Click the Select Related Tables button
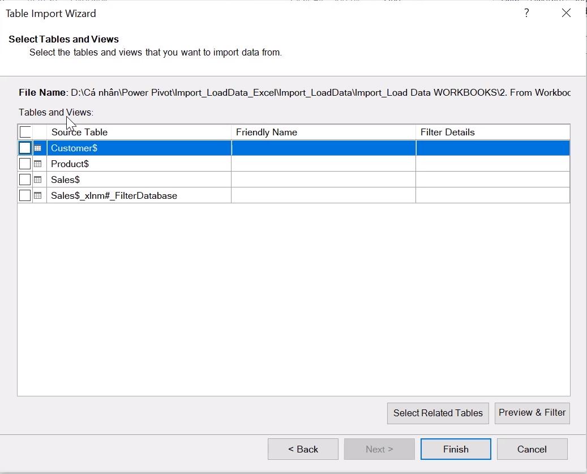Viewport: 587px width, 474px height. 438,413
